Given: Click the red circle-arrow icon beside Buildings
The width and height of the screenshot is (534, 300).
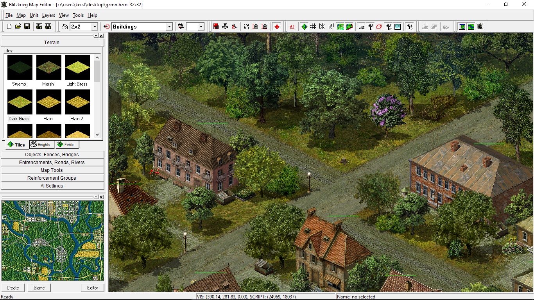Looking at the screenshot, I should [107, 27].
